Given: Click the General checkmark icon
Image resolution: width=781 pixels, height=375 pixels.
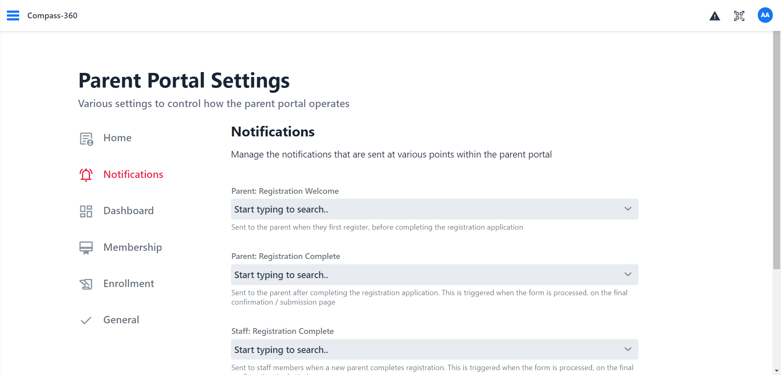Looking at the screenshot, I should (x=86, y=320).
